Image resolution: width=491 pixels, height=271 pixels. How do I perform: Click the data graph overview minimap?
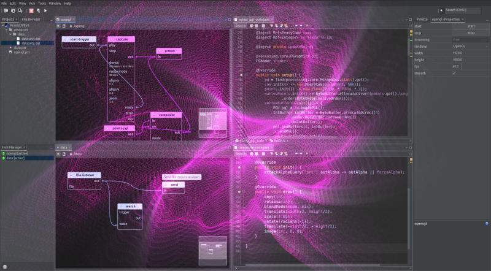tap(212, 251)
